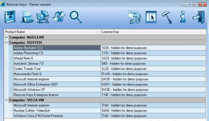Click DH3D key cell for Windows XP
209x121 pixels.
153,90
